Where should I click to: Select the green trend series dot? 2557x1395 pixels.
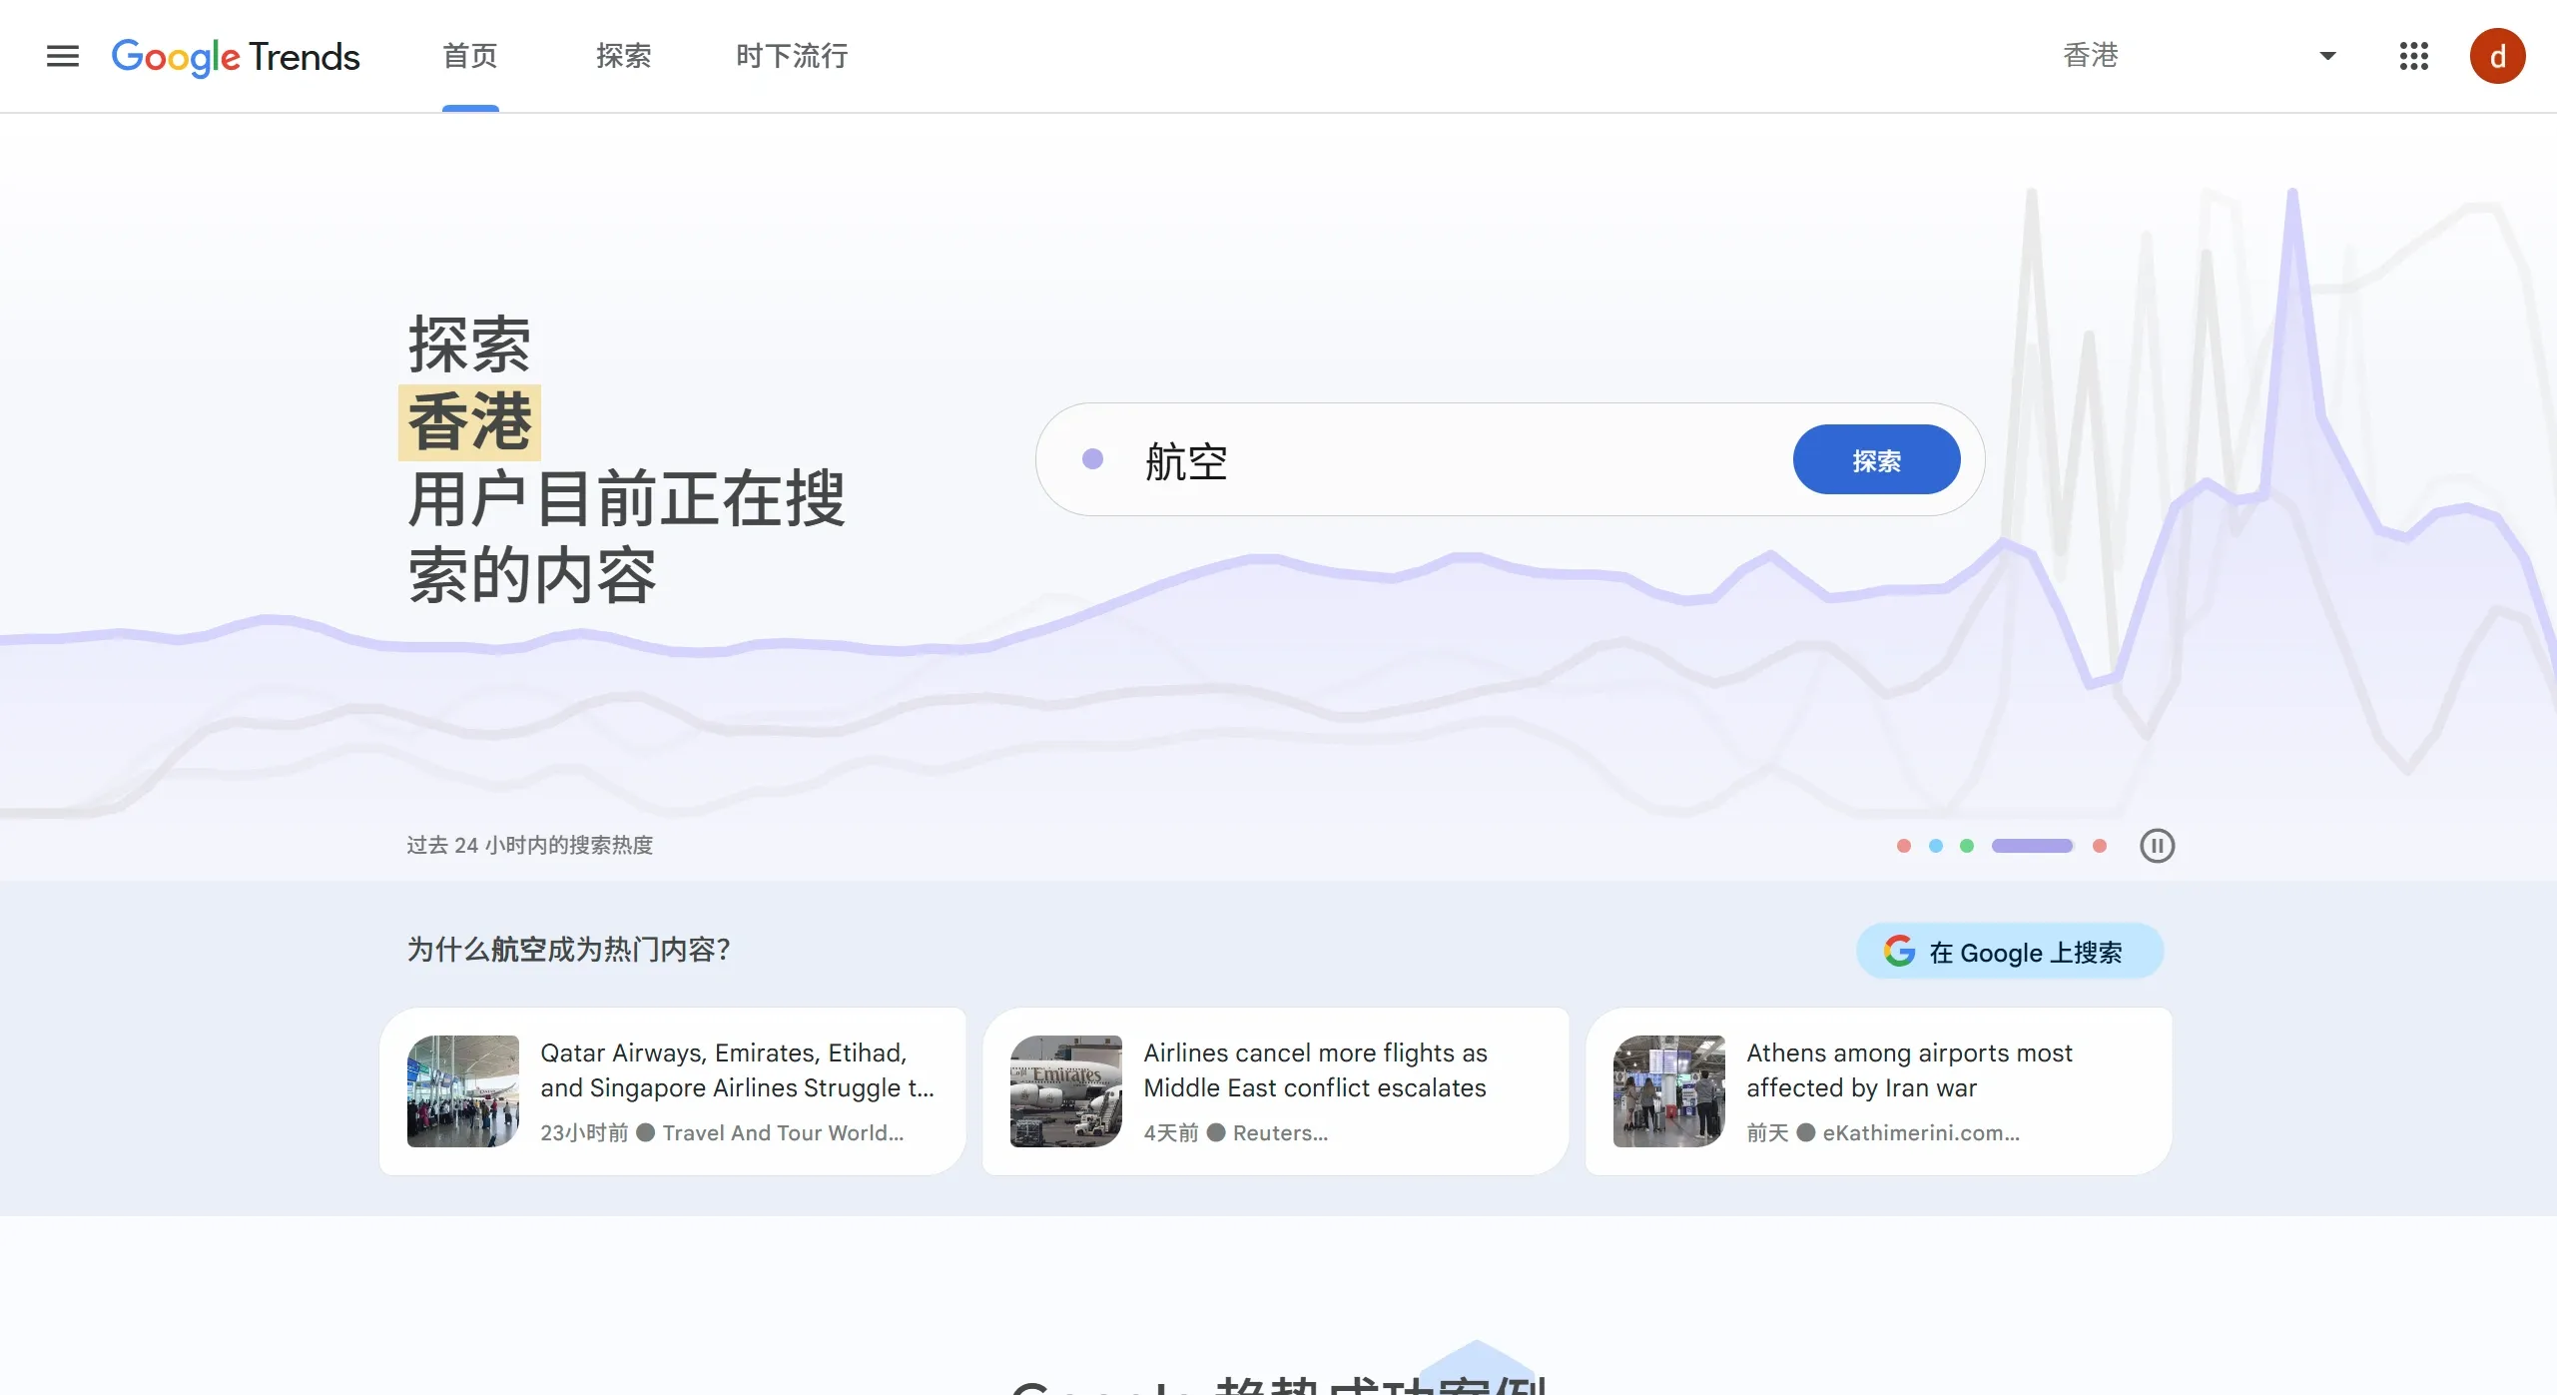[x=1967, y=846]
